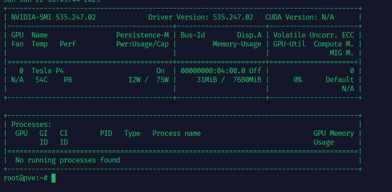Click the 0% GPU utilization value
This screenshot has height=192, width=392.
pos(297,80)
